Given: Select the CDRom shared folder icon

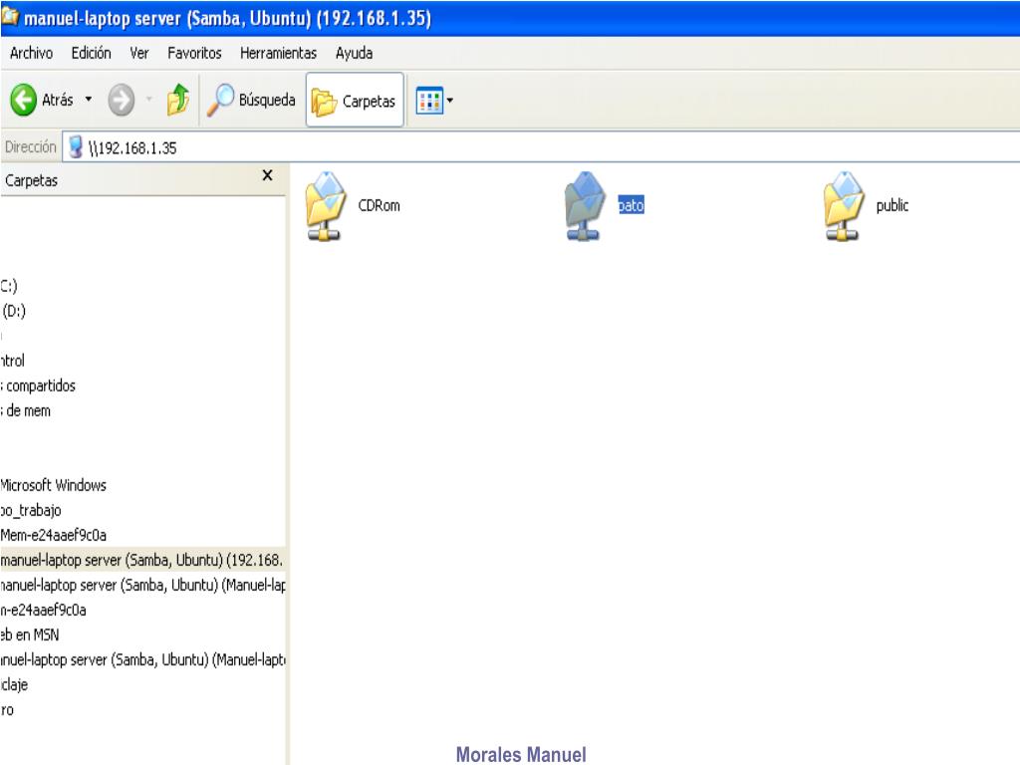Looking at the screenshot, I should 326,206.
